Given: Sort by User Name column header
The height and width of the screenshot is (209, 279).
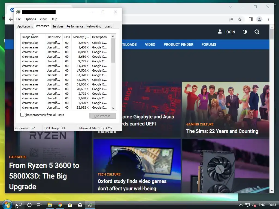Looking at the screenshot, I should click(54, 37).
